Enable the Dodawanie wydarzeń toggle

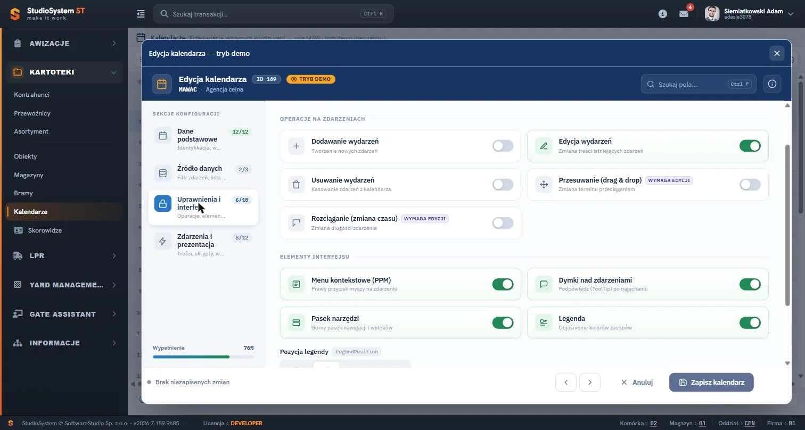[x=503, y=146]
